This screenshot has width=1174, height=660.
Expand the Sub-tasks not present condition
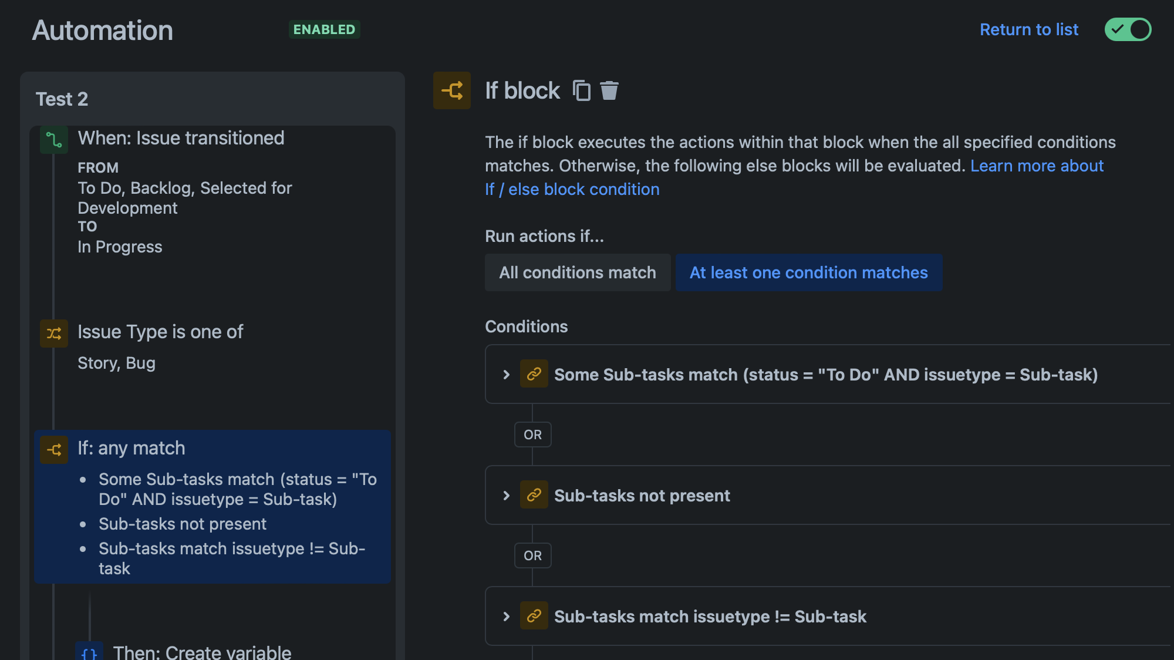coord(507,496)
